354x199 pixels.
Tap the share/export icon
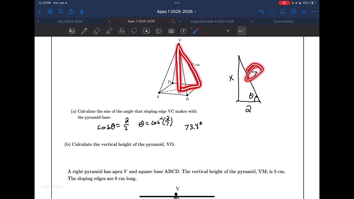pyautogui.click(x=71, y=11)
